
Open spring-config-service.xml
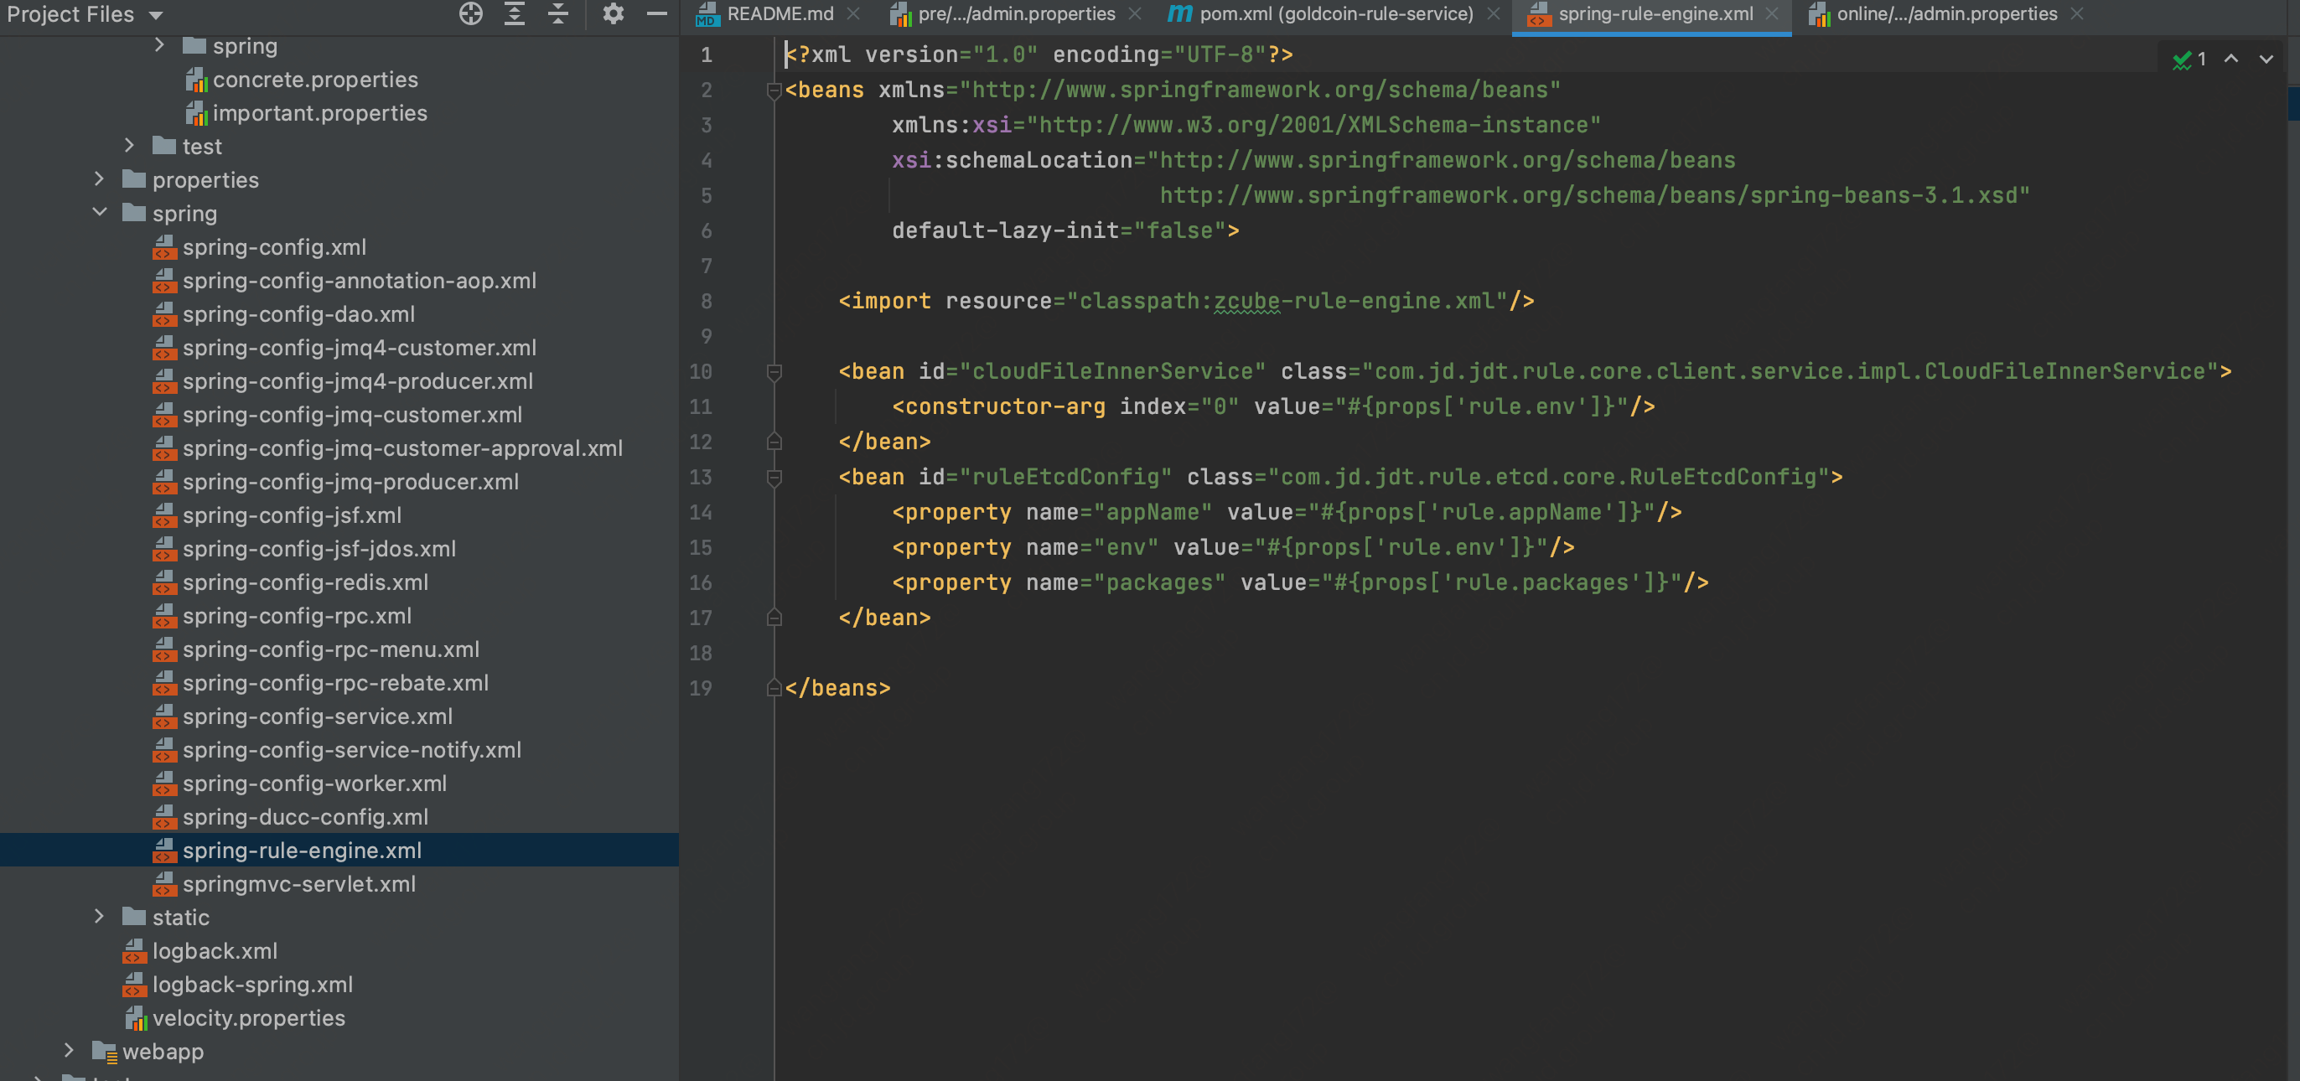click(x=317, y=715)
